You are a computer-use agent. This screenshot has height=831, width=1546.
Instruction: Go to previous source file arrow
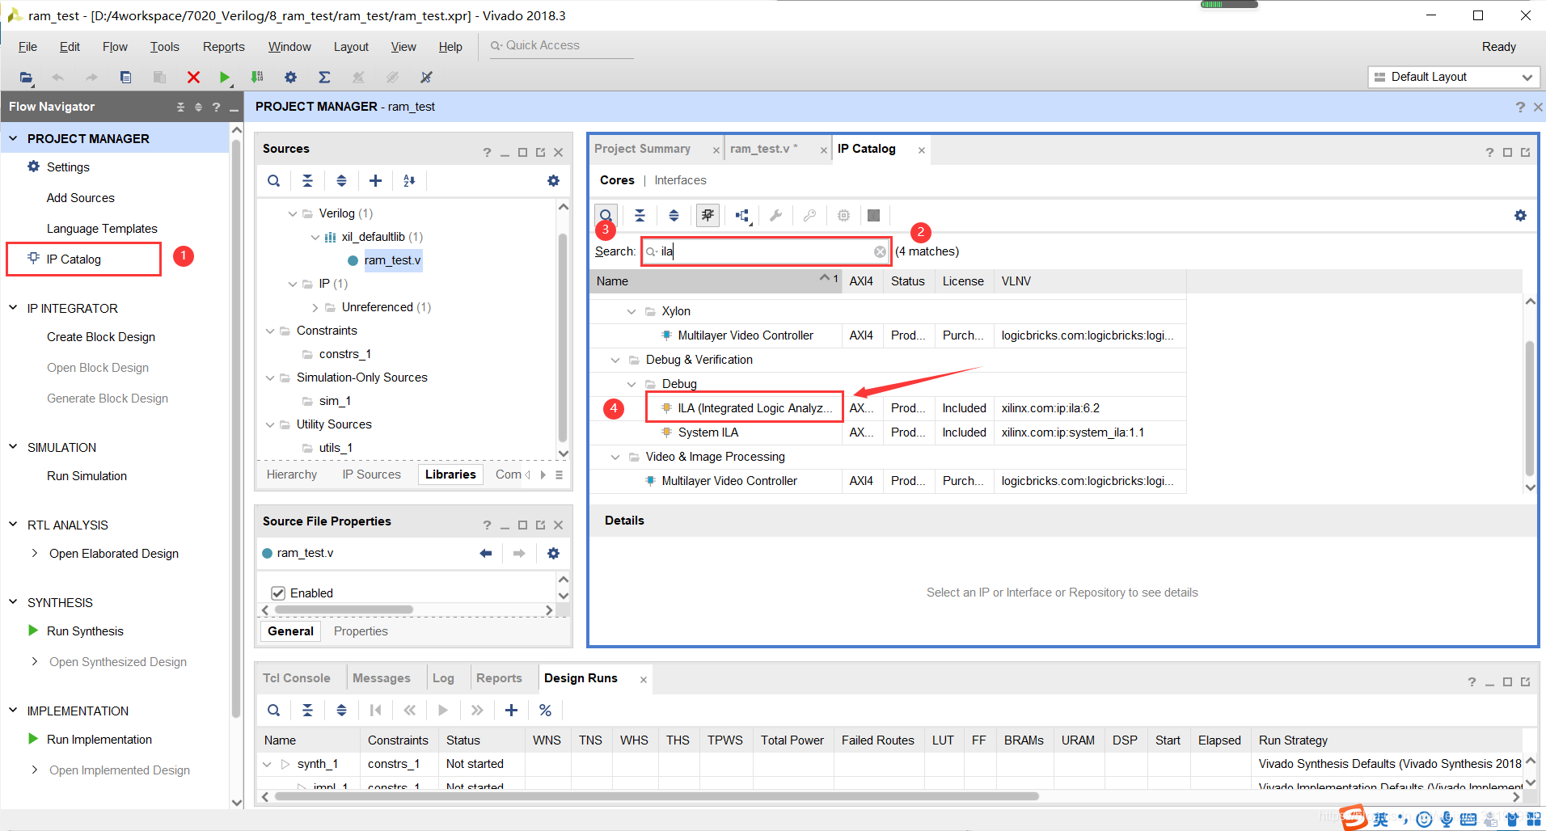click(485, 554)
